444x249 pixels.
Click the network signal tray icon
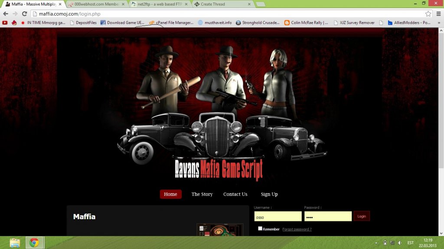click(x=392, y=243)
